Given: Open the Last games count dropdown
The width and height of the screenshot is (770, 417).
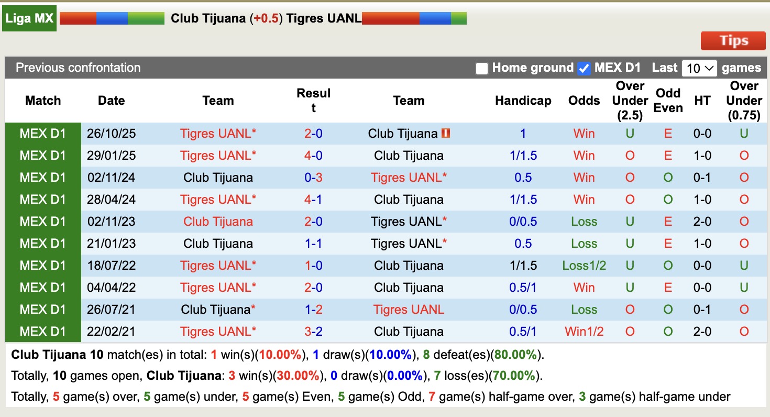Looking at the screenshot, I should click(699, 68).
